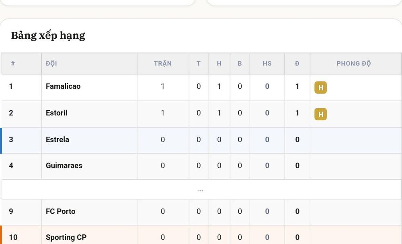Click the # rank column header
This screenshot has width=402, height=244.
13,63
